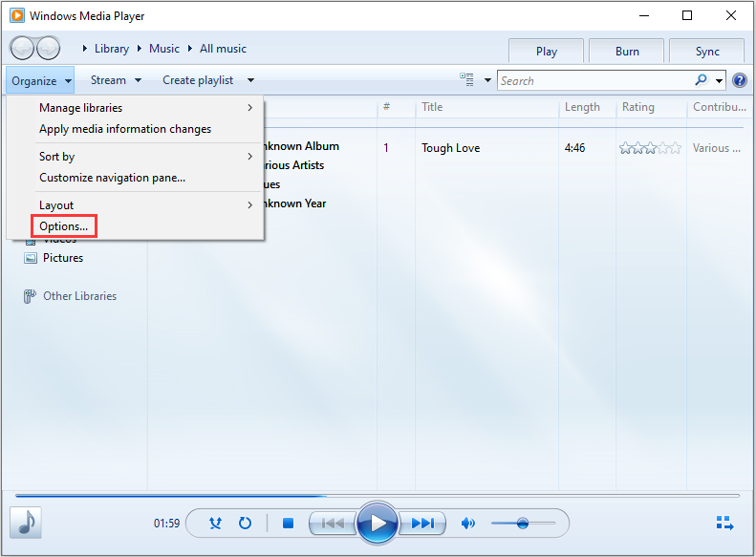Adjust the volume slider

pos(522,523)
